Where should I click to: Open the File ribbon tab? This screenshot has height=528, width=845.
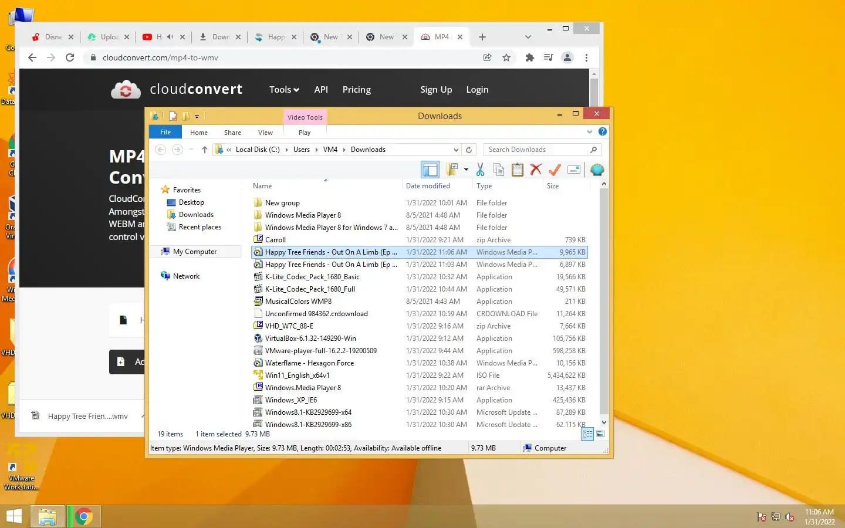[165, 132]
